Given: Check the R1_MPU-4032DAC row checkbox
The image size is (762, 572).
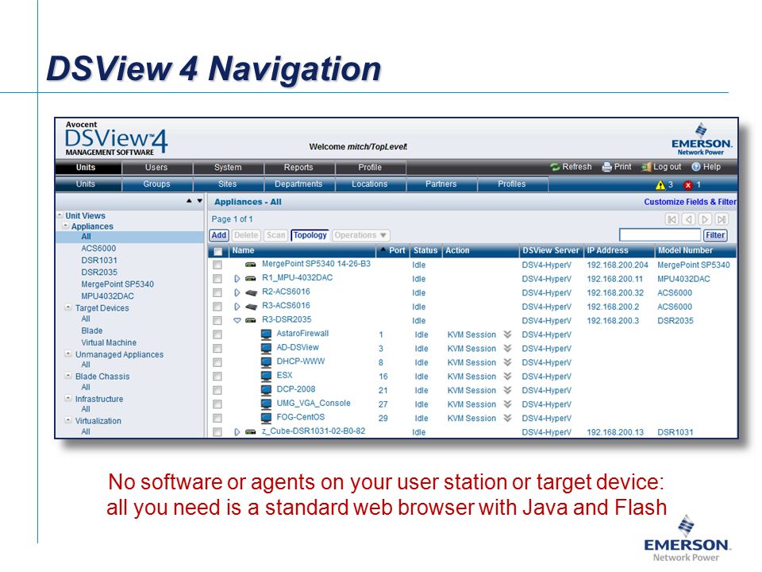Looking at the screenshot, I should point(217,279).
